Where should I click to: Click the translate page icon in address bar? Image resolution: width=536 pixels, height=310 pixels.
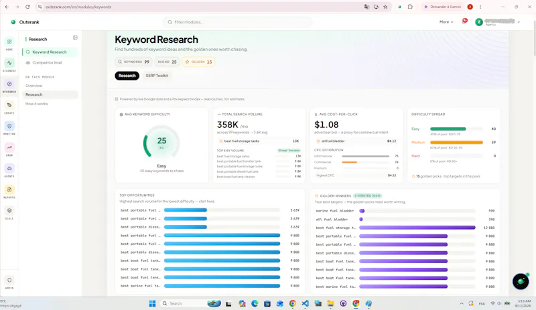tap(366, 7)
